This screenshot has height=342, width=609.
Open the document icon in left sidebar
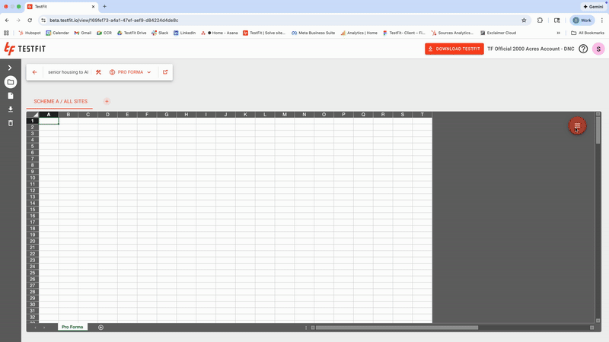click(x=11, y=96)
